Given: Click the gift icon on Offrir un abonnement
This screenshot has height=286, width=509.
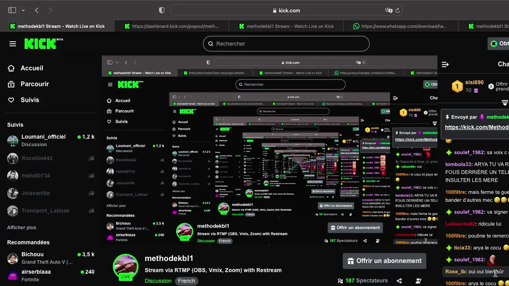Looking at the screenshot, I should click(350, 261).
